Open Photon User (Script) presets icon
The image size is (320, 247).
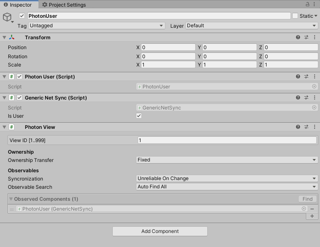[306, 76]
